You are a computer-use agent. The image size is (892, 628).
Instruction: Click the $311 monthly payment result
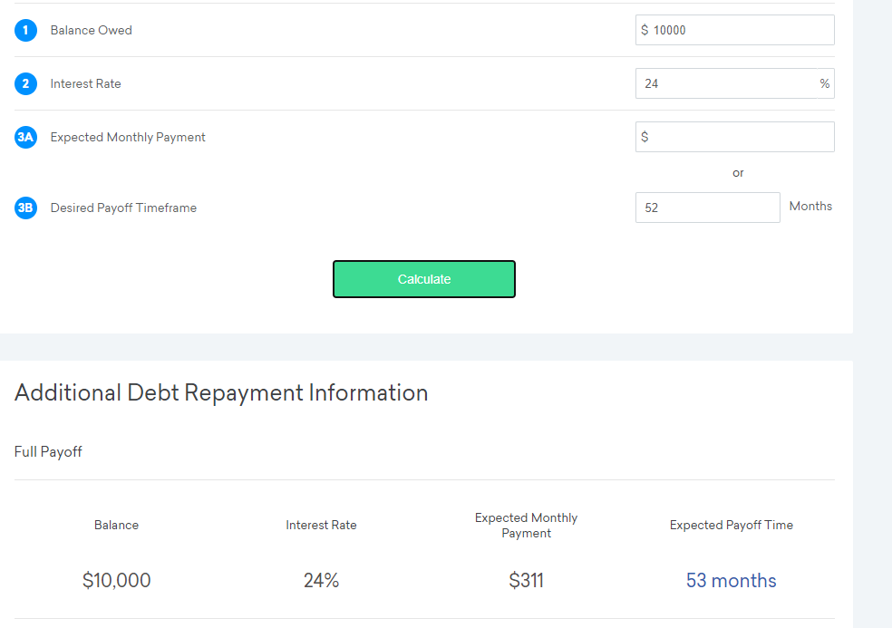pyautogui.click(x=526, y=580)
